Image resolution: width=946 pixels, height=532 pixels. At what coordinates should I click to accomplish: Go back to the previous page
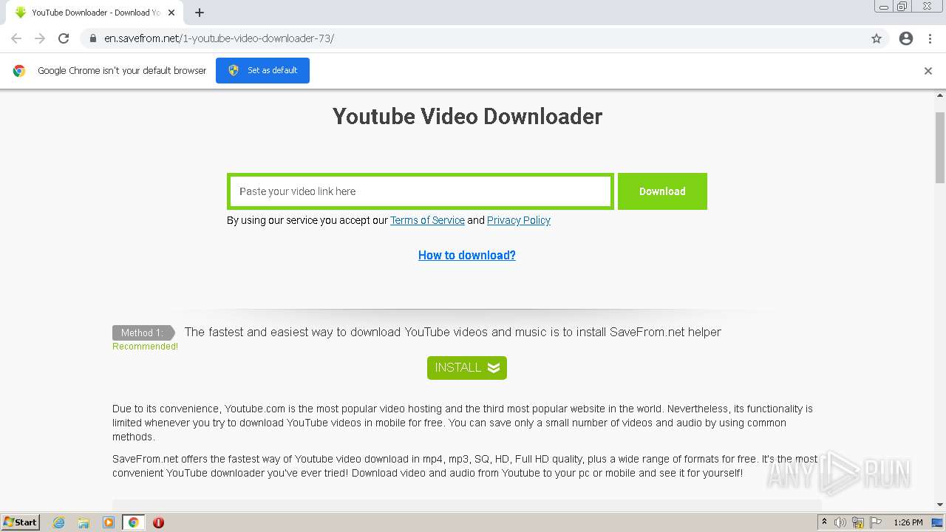[16, 38]
